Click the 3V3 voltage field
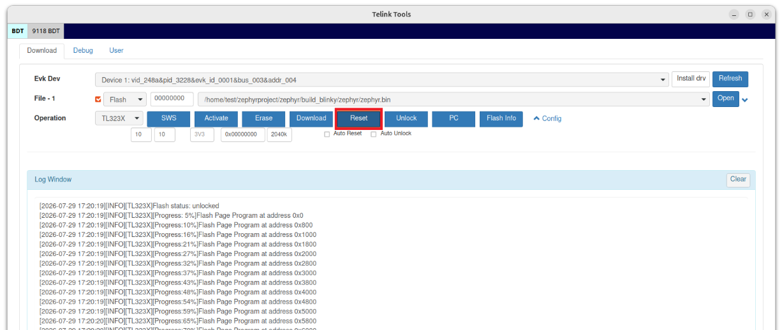782x330 pixels. coord(202,135)
